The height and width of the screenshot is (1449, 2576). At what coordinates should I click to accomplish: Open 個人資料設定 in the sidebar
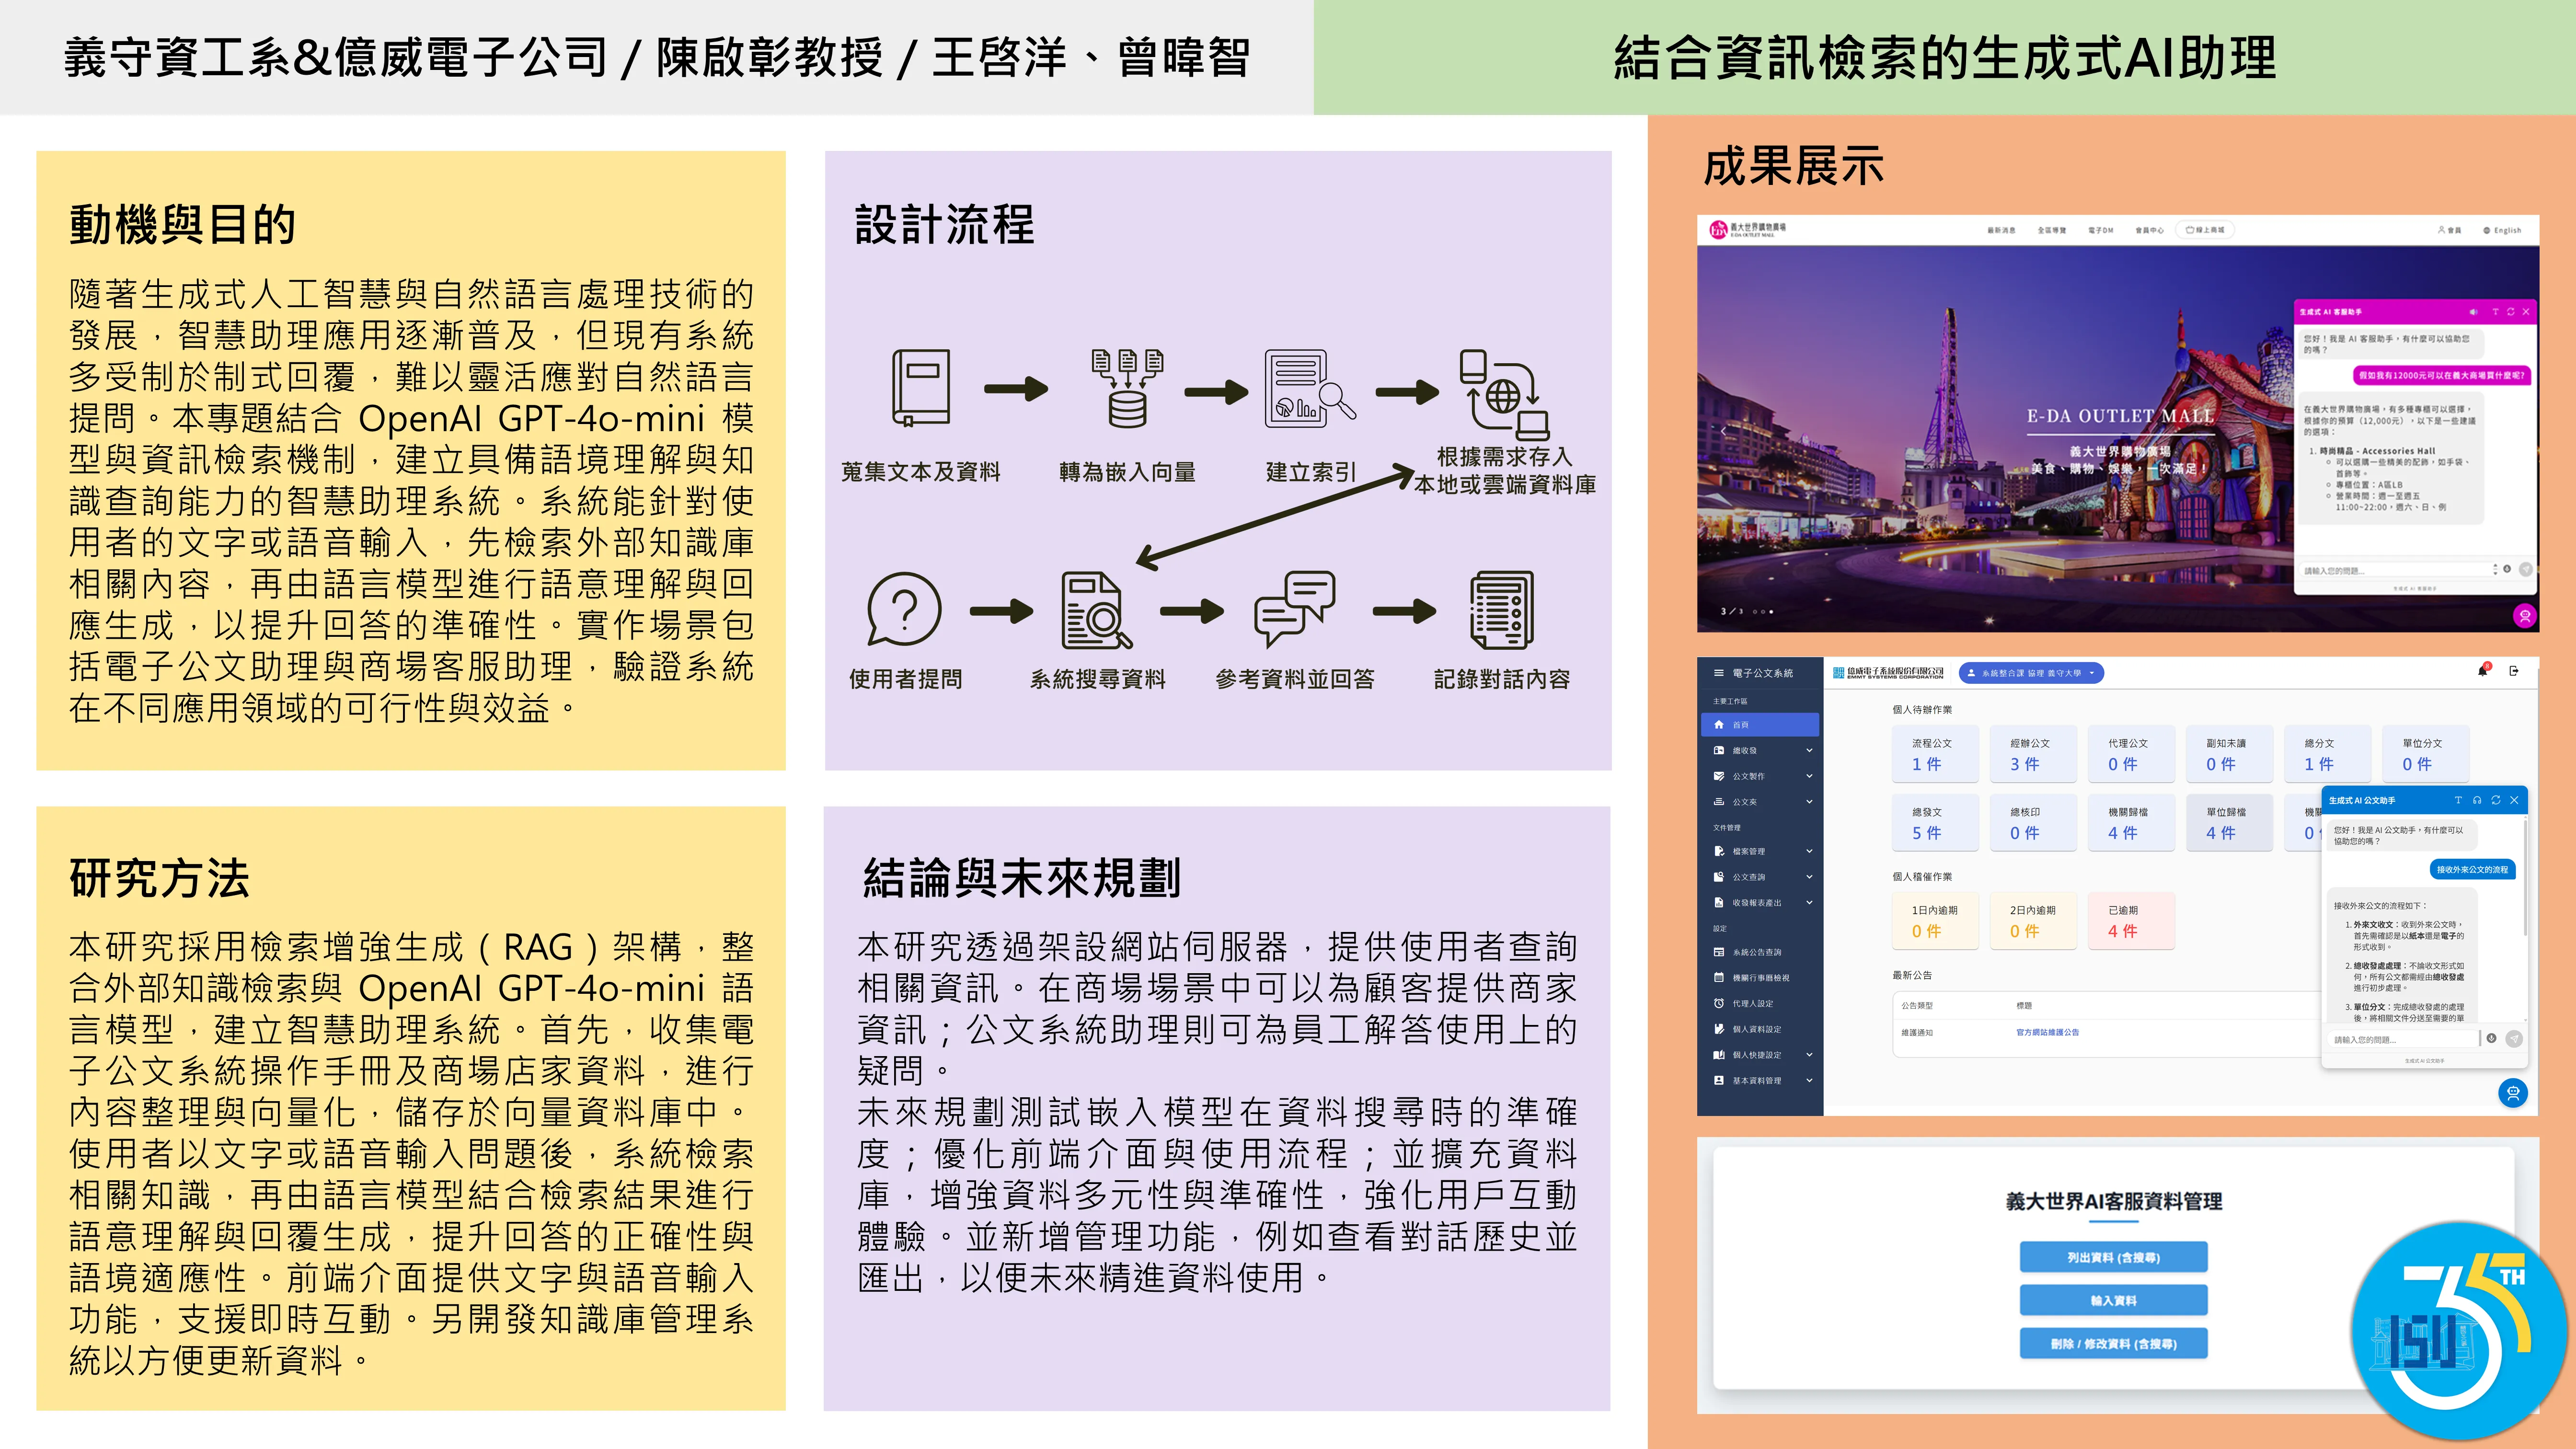1761,1029
